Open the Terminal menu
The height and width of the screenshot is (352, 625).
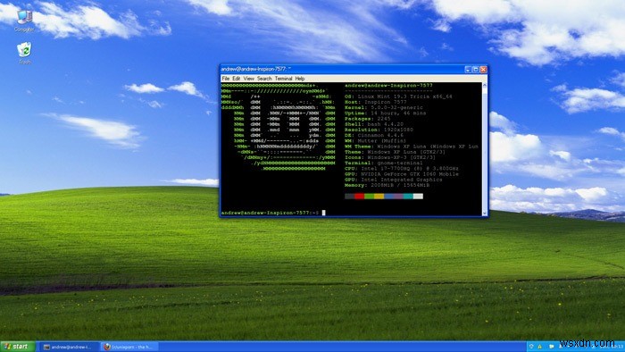(x=283, y=79)
